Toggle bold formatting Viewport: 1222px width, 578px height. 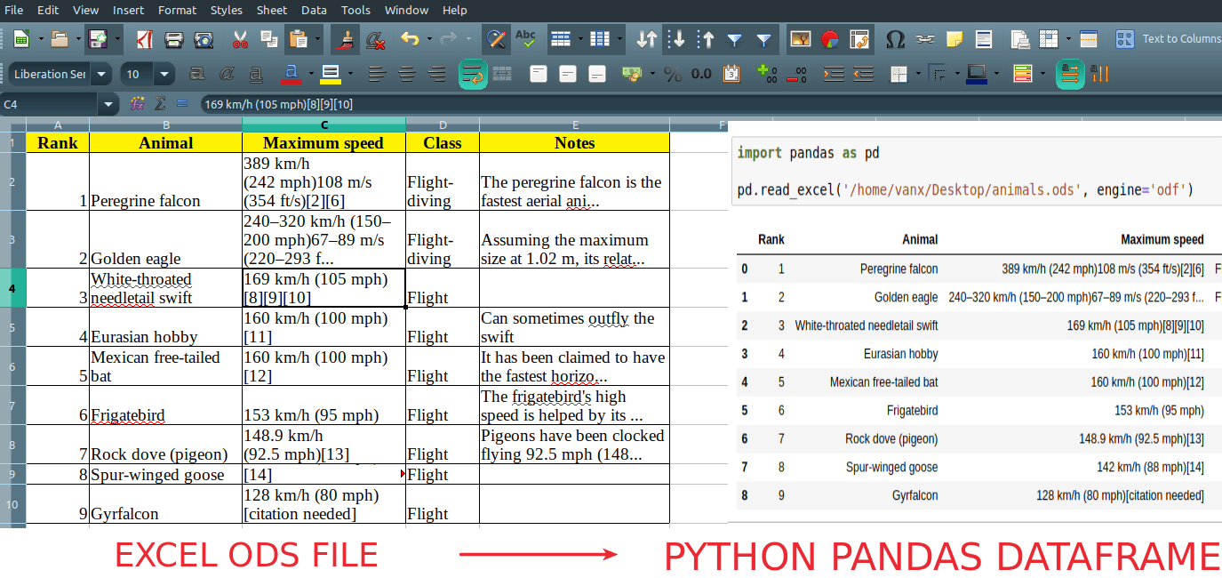[197, 74]
